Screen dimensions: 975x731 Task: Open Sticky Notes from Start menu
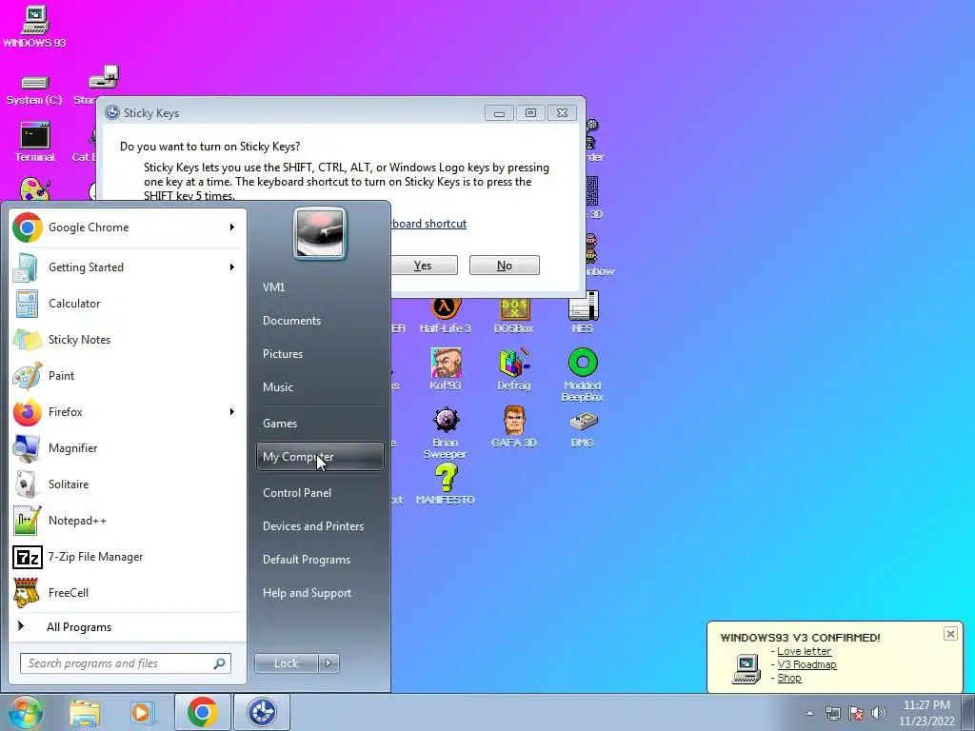coord(125,340)
